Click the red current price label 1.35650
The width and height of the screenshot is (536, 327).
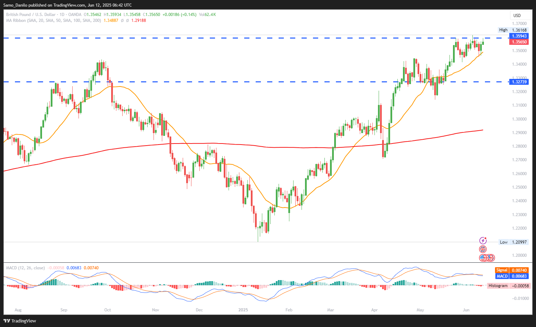point(519,42)
